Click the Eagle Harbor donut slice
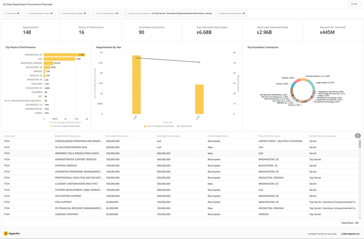 313,87
